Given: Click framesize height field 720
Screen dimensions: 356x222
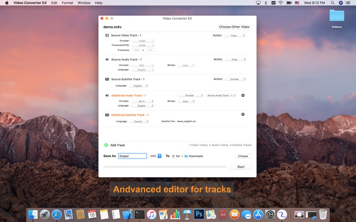Looking at the screenshot, I should 150,50.
